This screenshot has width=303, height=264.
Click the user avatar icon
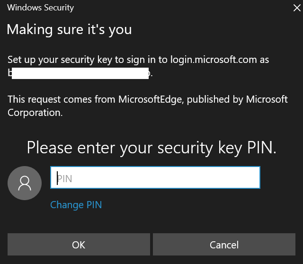(x=25, y=183)
